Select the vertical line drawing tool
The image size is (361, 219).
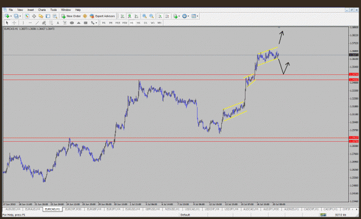pyautogui.click(x=23, y=22)
